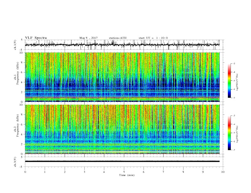
Task: Click the ch.1 voltage waveform trace
Action: (x=122, y=45)
